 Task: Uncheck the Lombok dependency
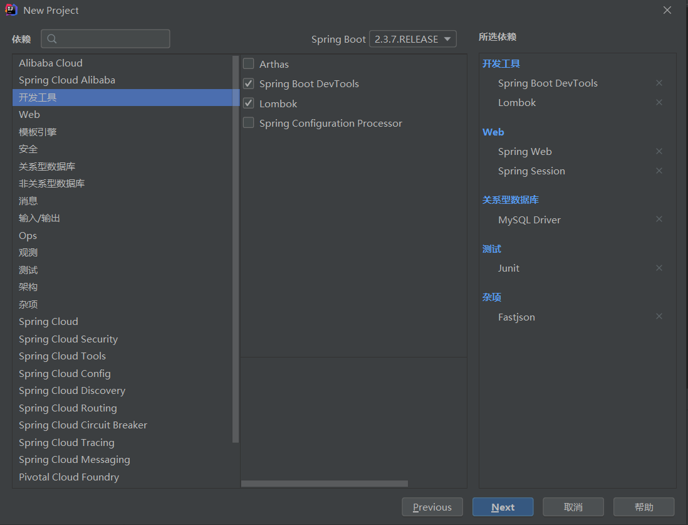(x=248, y=103)
